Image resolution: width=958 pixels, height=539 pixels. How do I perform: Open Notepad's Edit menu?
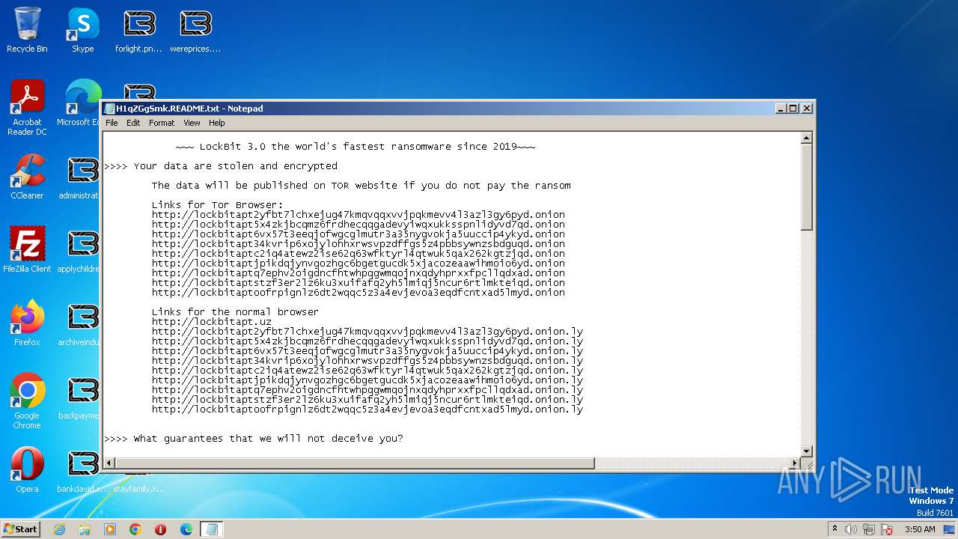tap(133, 123)
